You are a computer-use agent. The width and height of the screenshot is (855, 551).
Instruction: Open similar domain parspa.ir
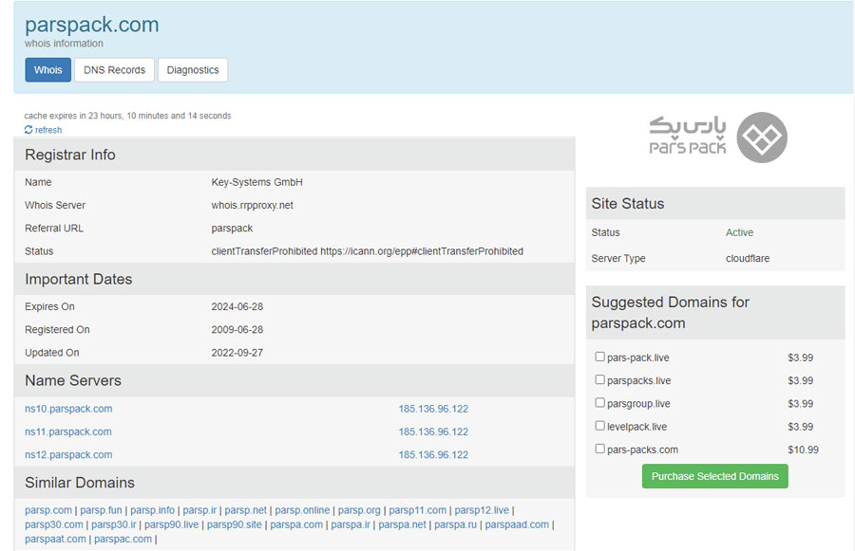pyautogui.click(x=351, y=524)
